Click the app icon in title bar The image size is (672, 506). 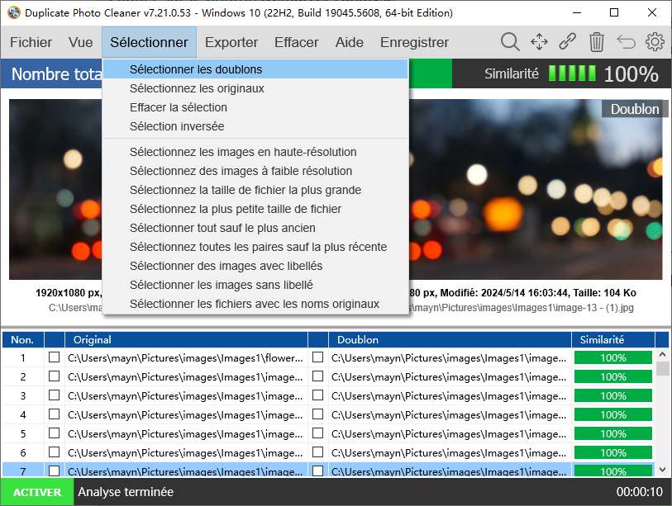(13, 13)
